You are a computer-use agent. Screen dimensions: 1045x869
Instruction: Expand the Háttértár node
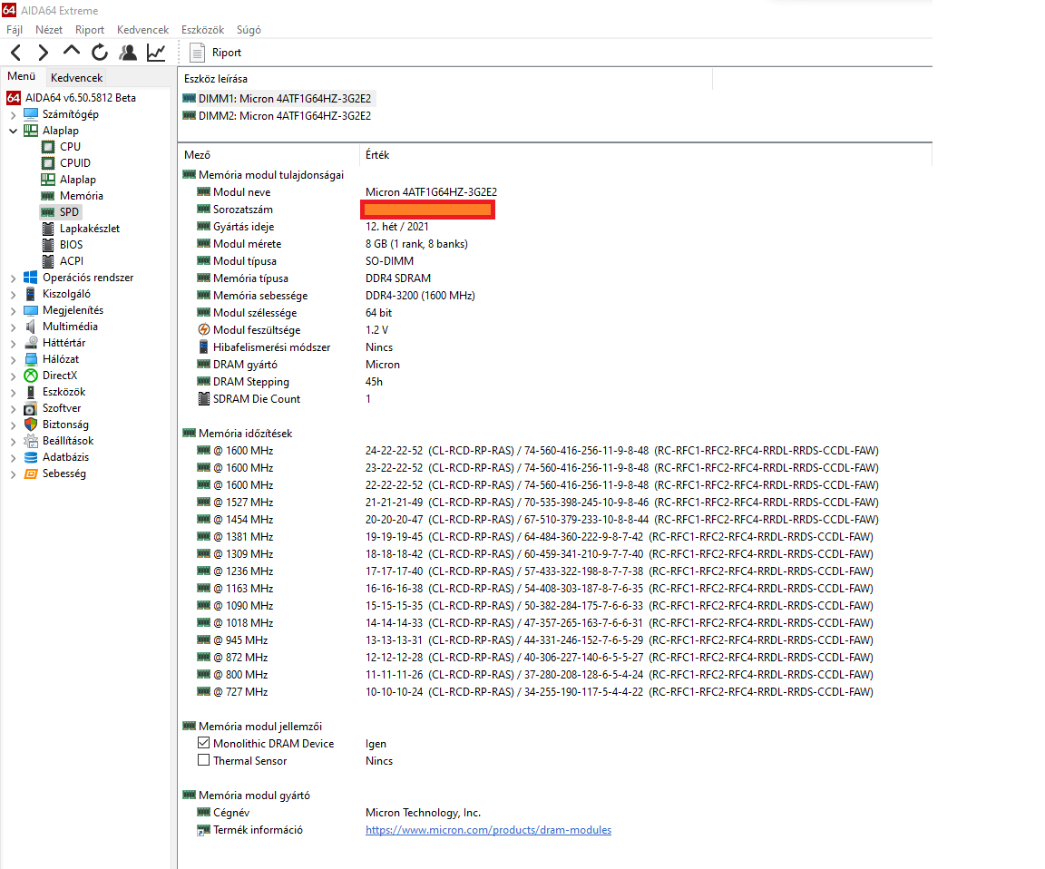(13, 343)
